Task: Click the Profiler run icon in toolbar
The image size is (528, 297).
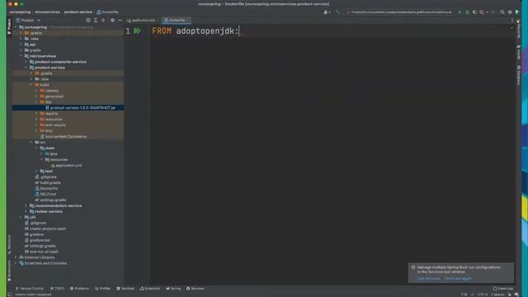Action: 482,12
